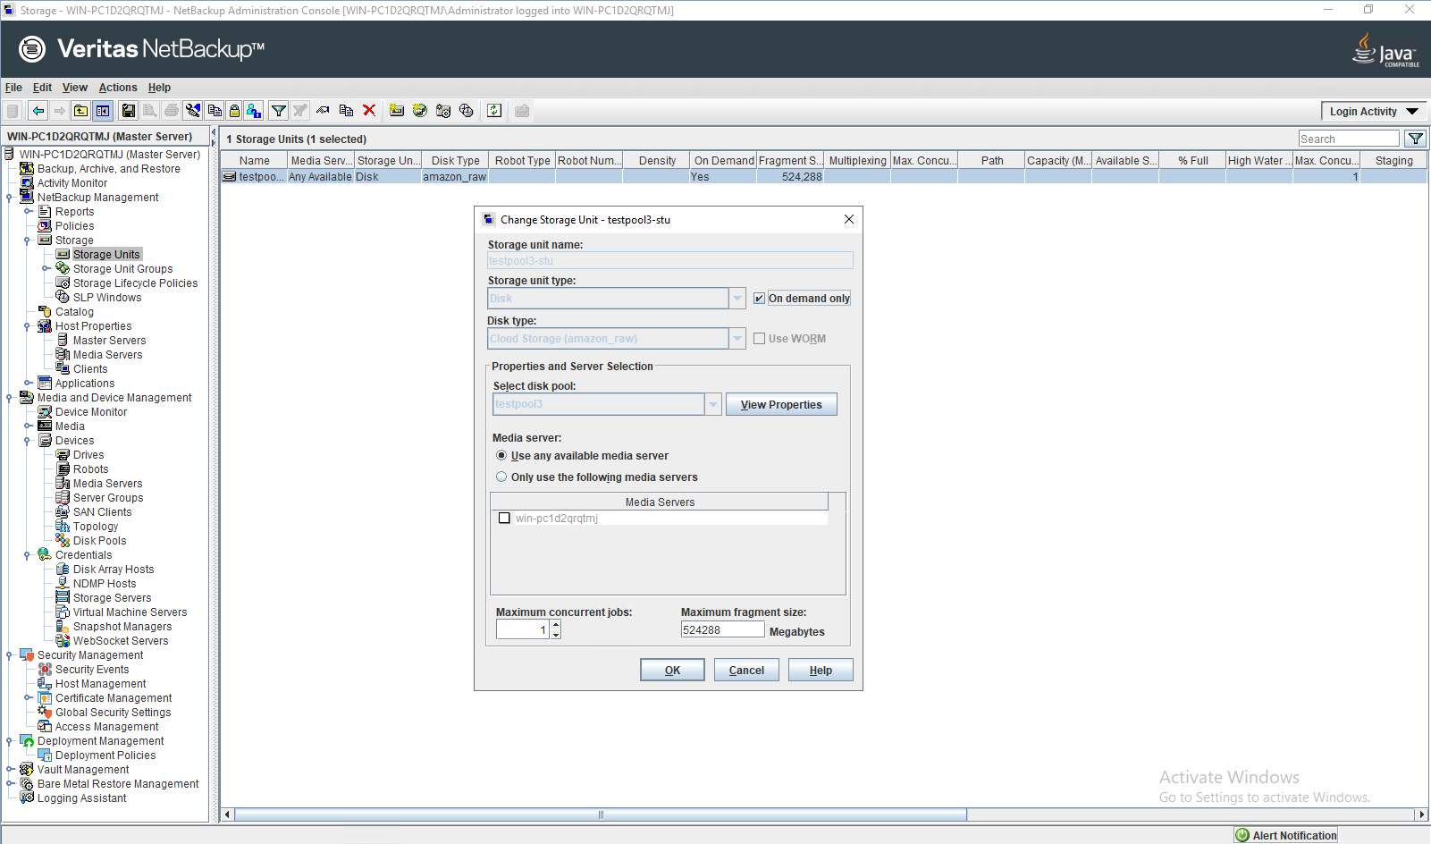Open the Help menu
Image resolution: width=1431 pixels, height=844 pixels.
tap(159, 88)
